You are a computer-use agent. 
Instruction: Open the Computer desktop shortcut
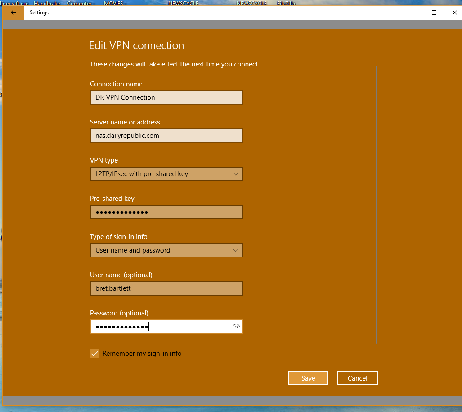pyautogui.click(x=79, y=3)
